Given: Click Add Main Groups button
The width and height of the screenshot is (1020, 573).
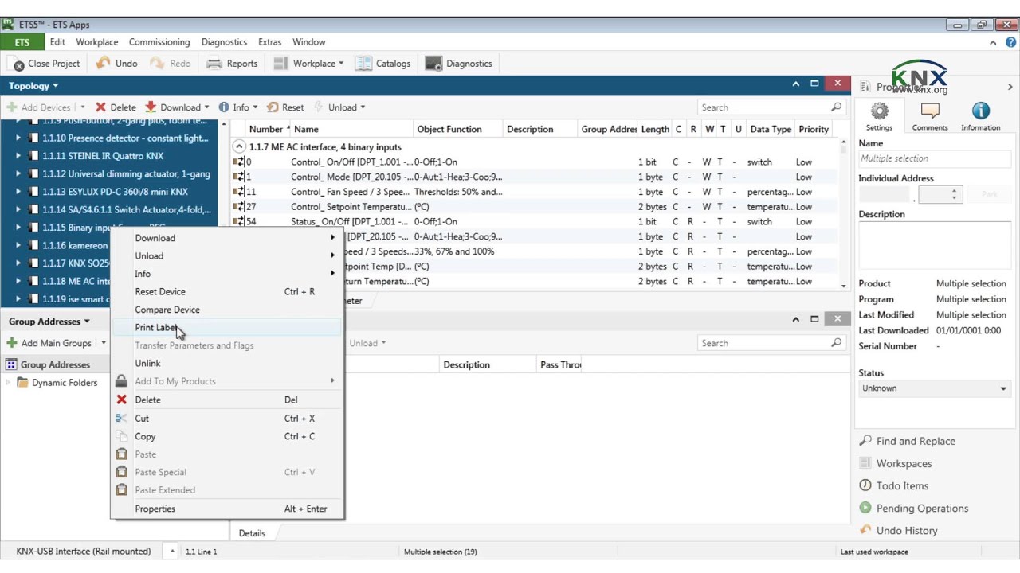Looking at the screenshot, I should [49, 343].
